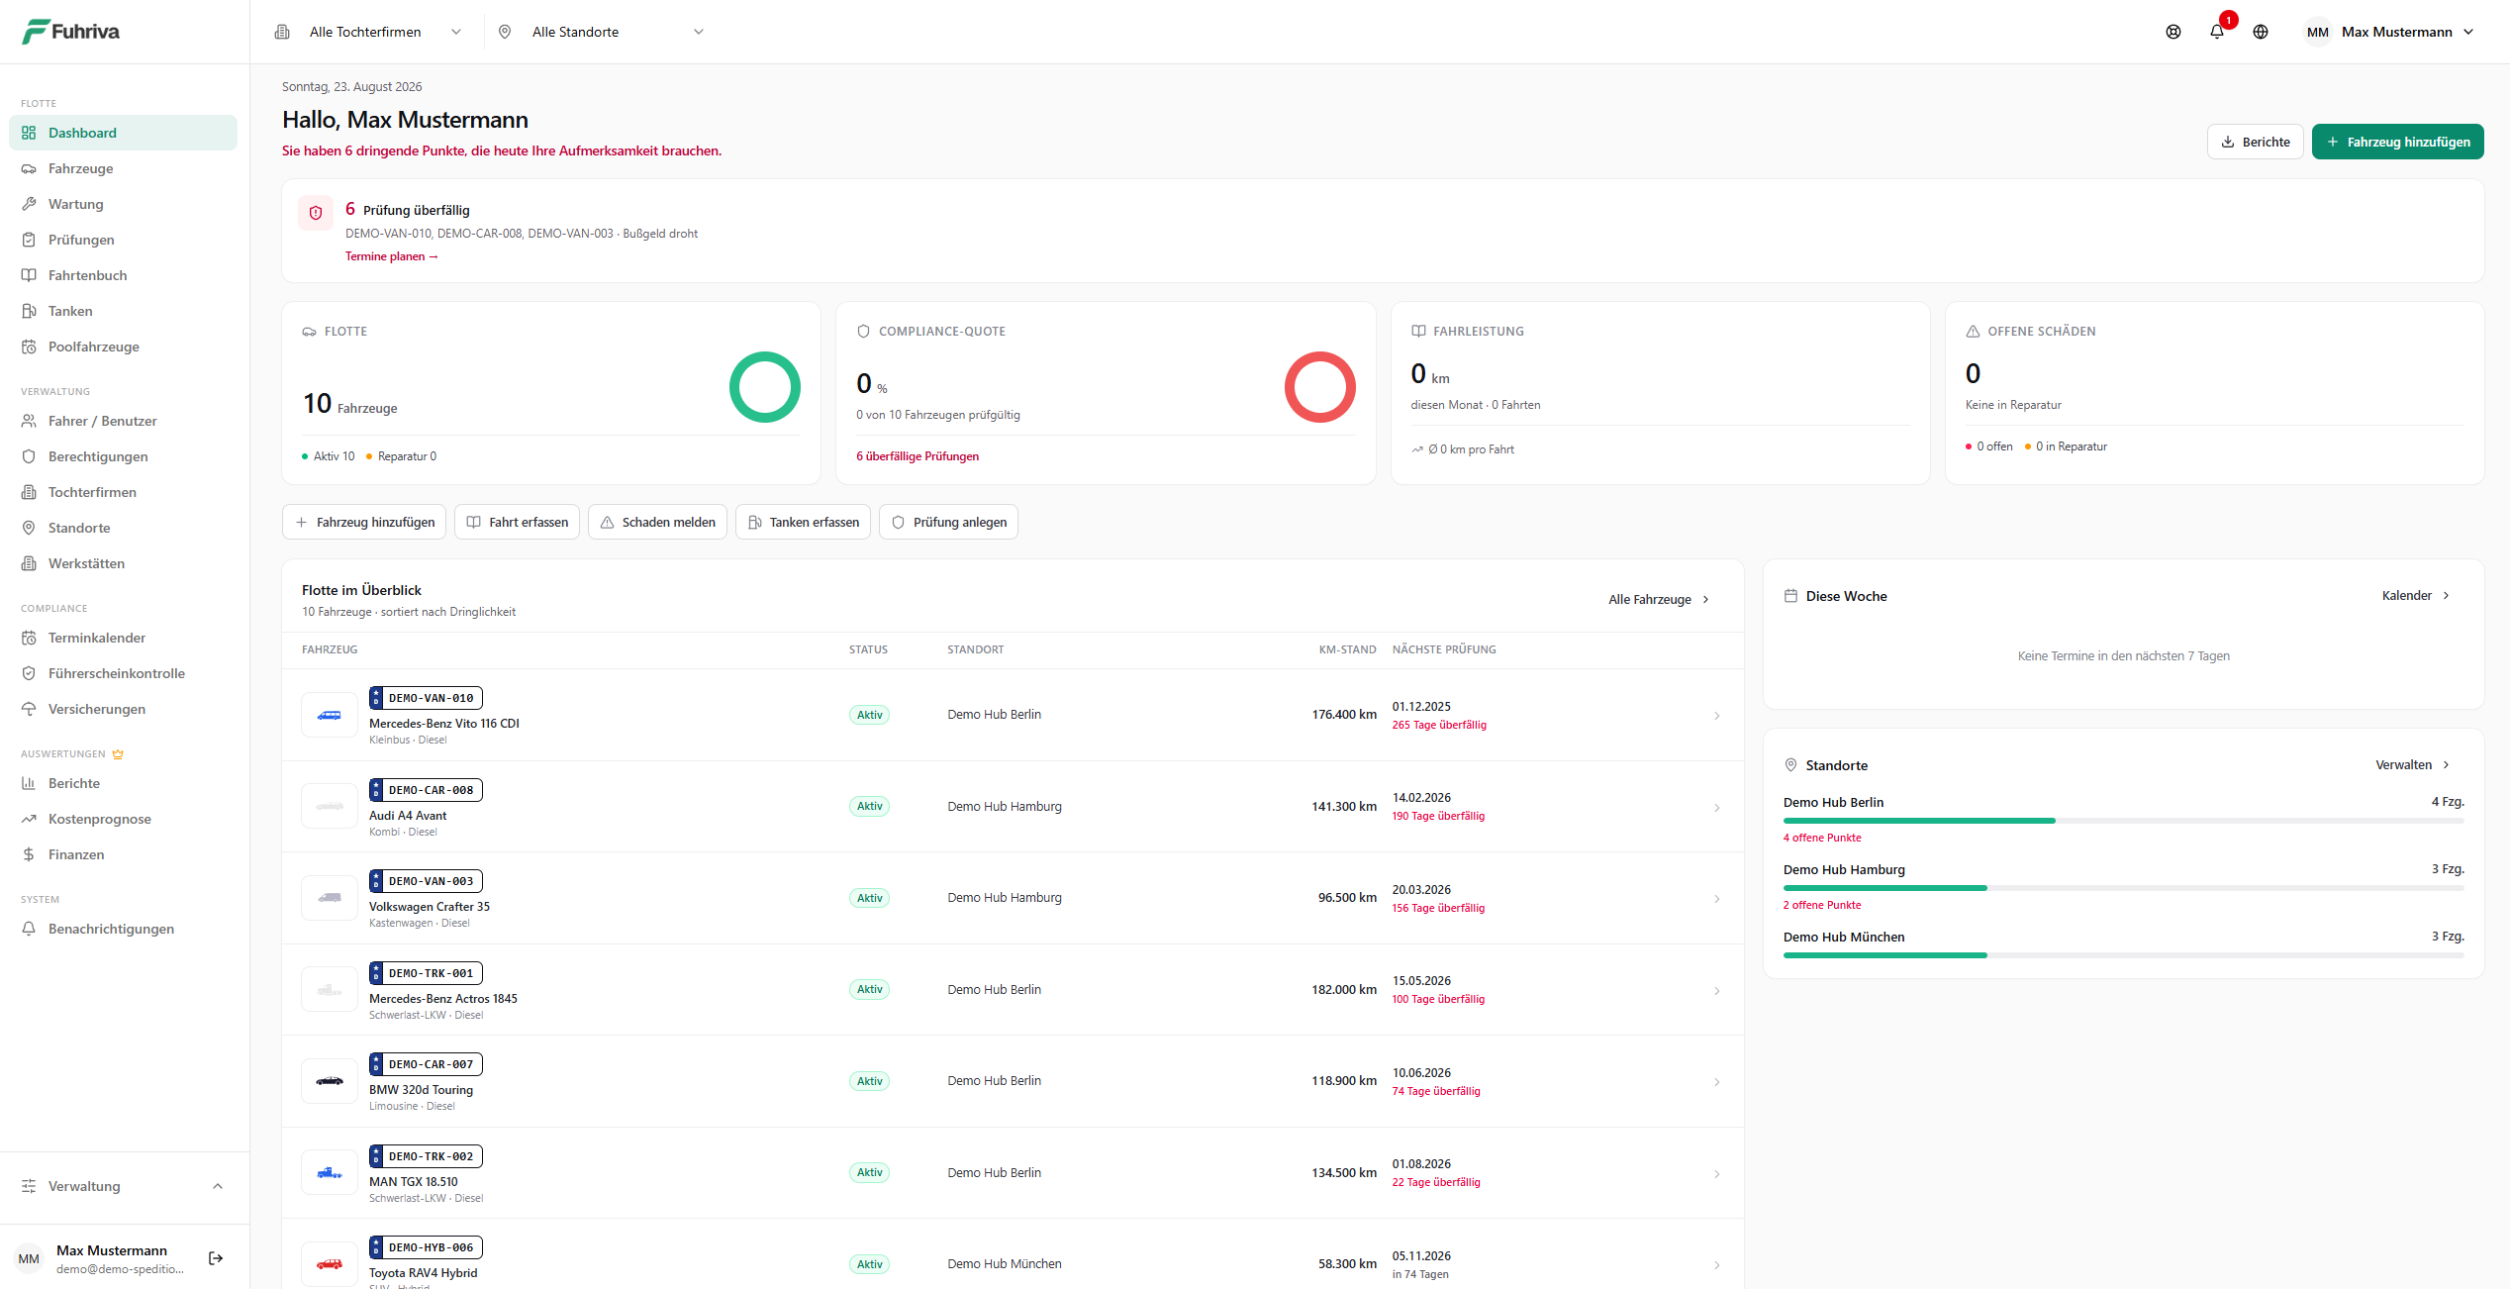Click the Demo Hub München progress bar
The image size is (2510, 1289).
click(2124, 955)
